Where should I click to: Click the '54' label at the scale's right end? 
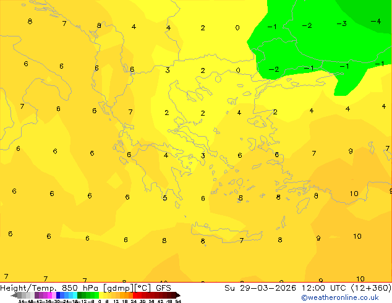(178, 301)
